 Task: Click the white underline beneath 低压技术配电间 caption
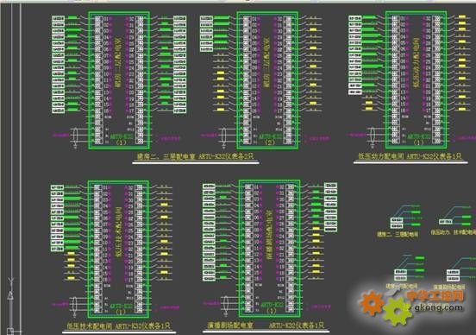pyautogui.click(x=119, y=332)
